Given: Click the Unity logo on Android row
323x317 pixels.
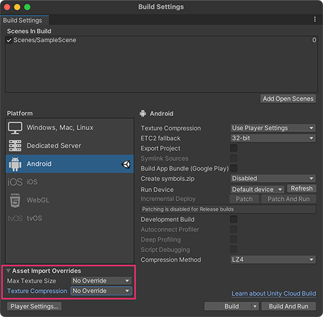Looking at the screenshot, I should (126, 165).
